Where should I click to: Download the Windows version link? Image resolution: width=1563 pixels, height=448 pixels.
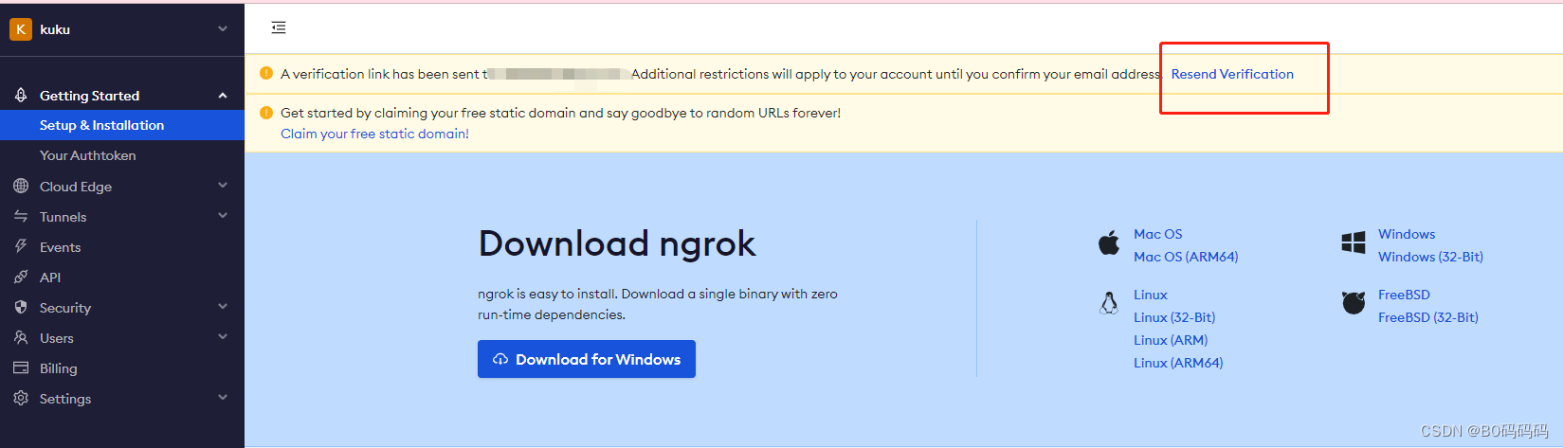[x=1407, y=234]
